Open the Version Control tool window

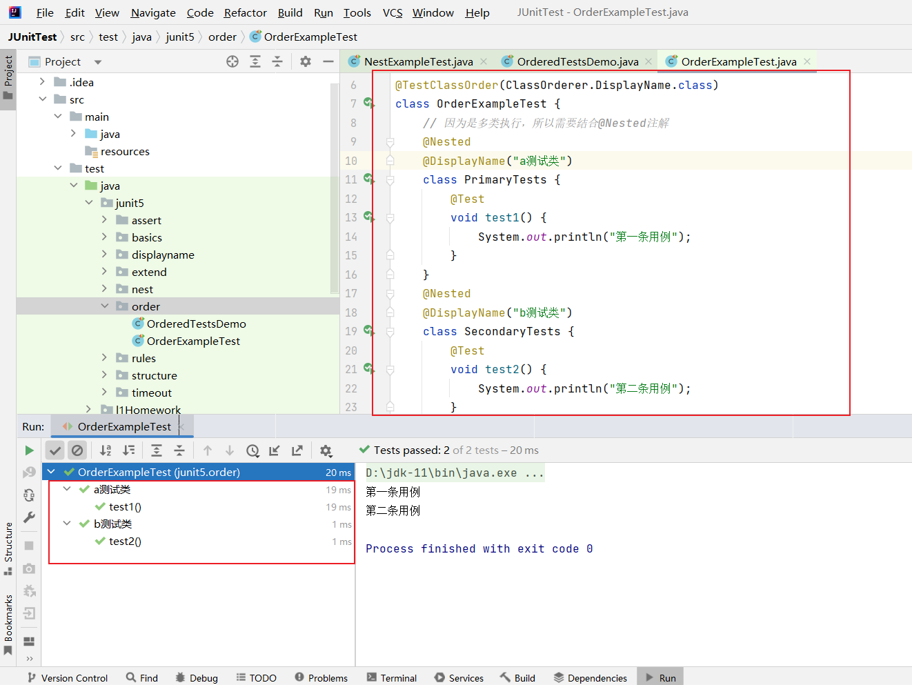[x=68, y=677]
